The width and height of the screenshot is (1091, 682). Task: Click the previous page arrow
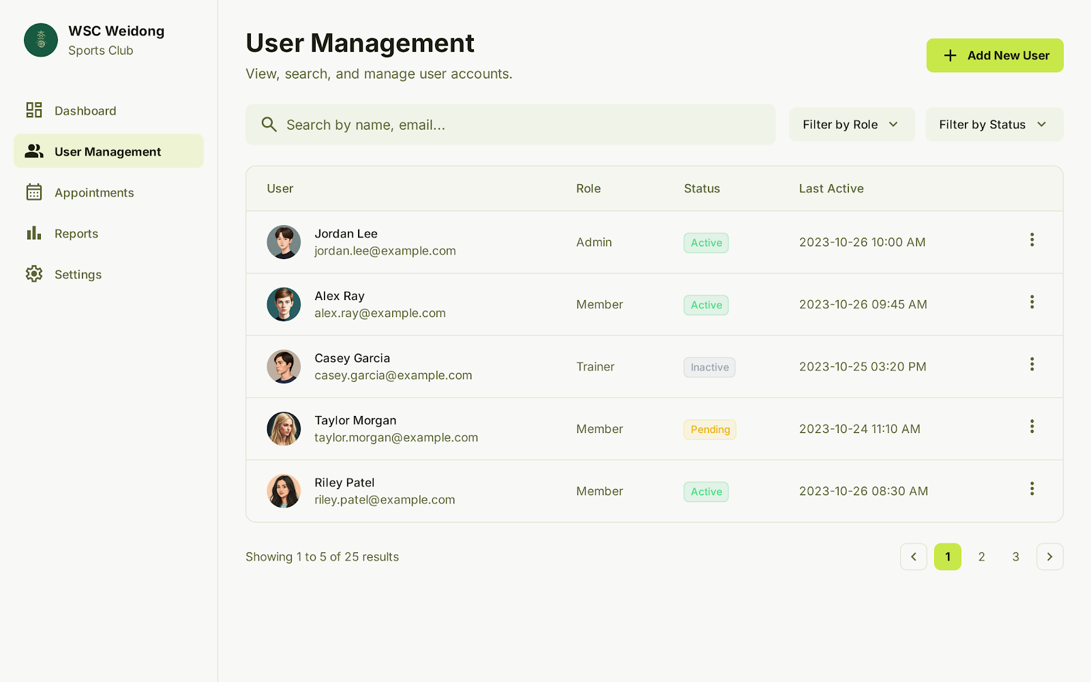coord(913,557)
